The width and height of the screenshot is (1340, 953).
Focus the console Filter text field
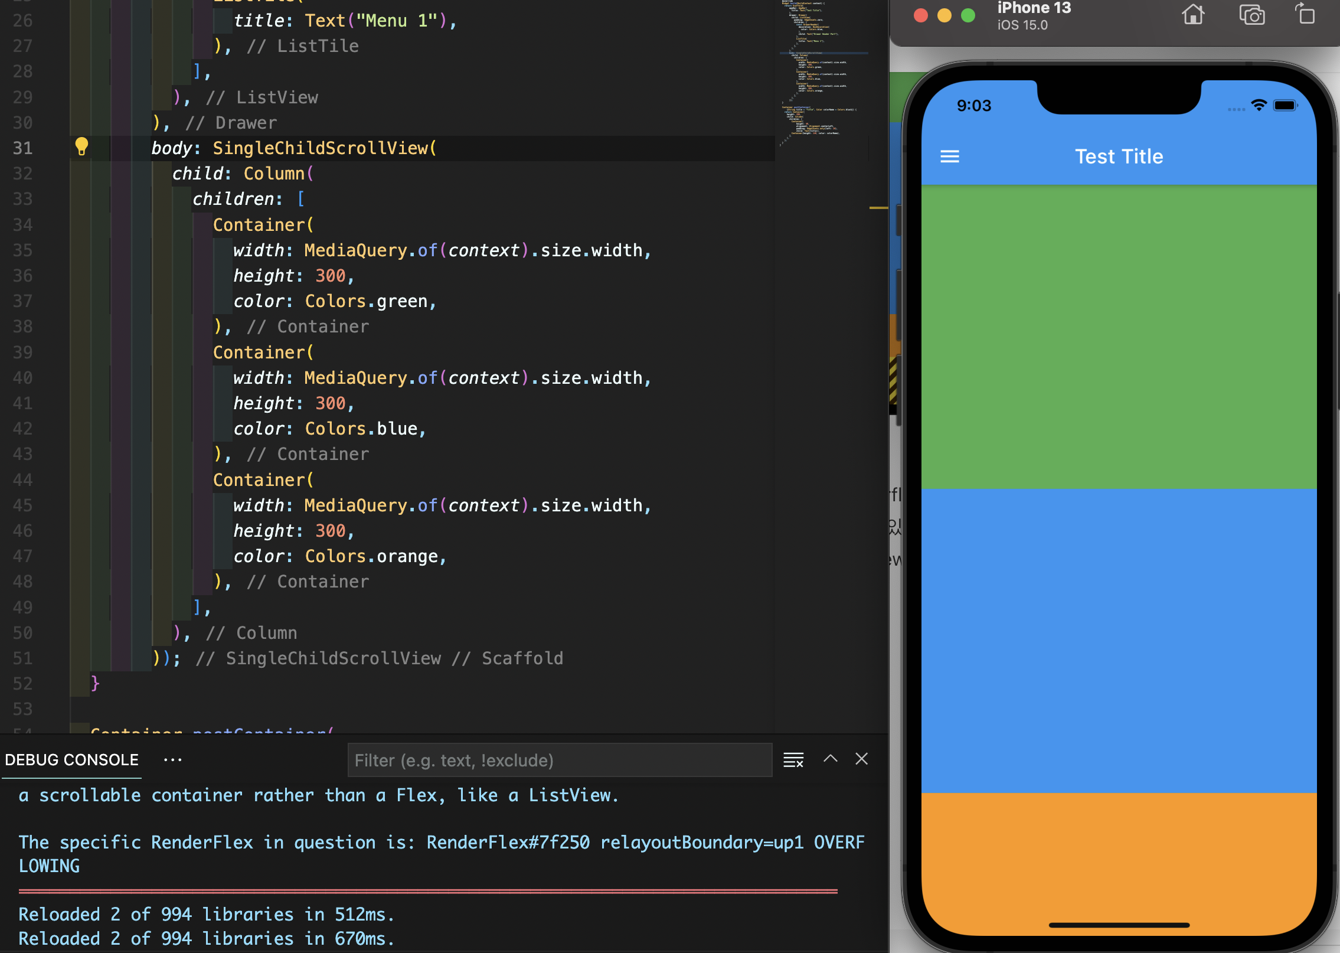pyautogui.click(x=559, y=761)
